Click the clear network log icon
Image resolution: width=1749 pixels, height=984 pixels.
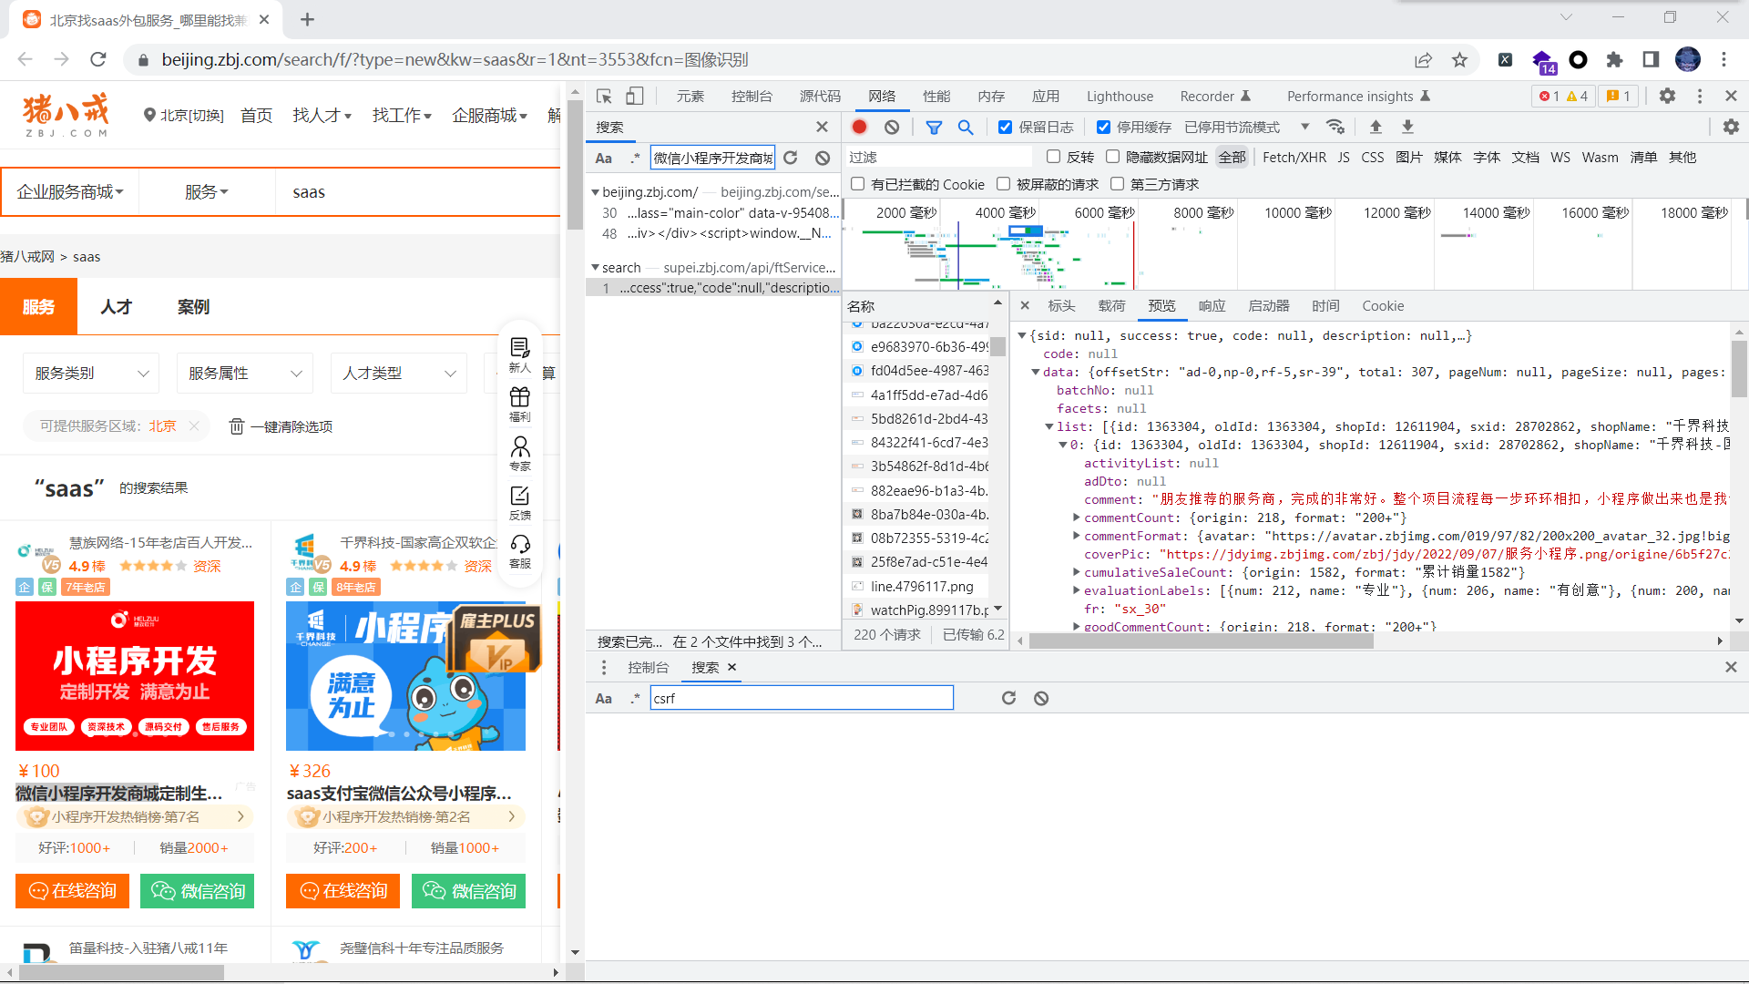892,127
